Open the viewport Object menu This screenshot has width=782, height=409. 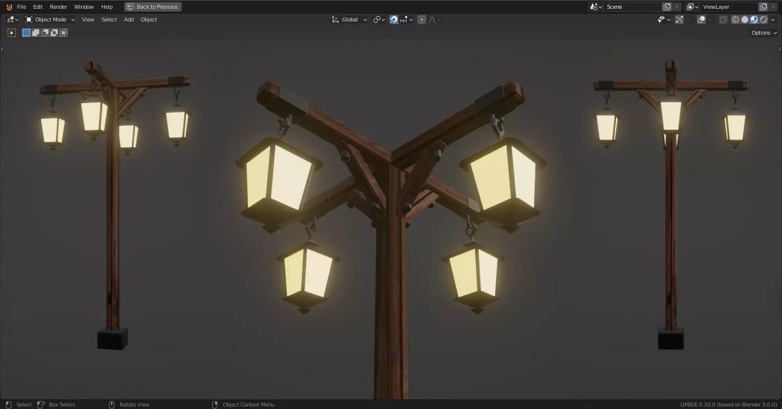[149, 20]
